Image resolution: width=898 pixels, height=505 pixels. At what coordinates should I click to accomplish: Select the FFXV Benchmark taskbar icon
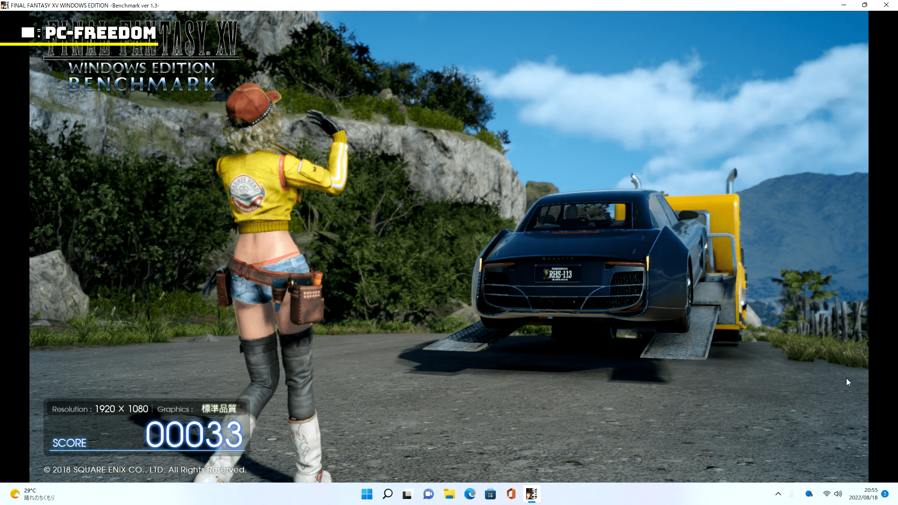(531, 494)
